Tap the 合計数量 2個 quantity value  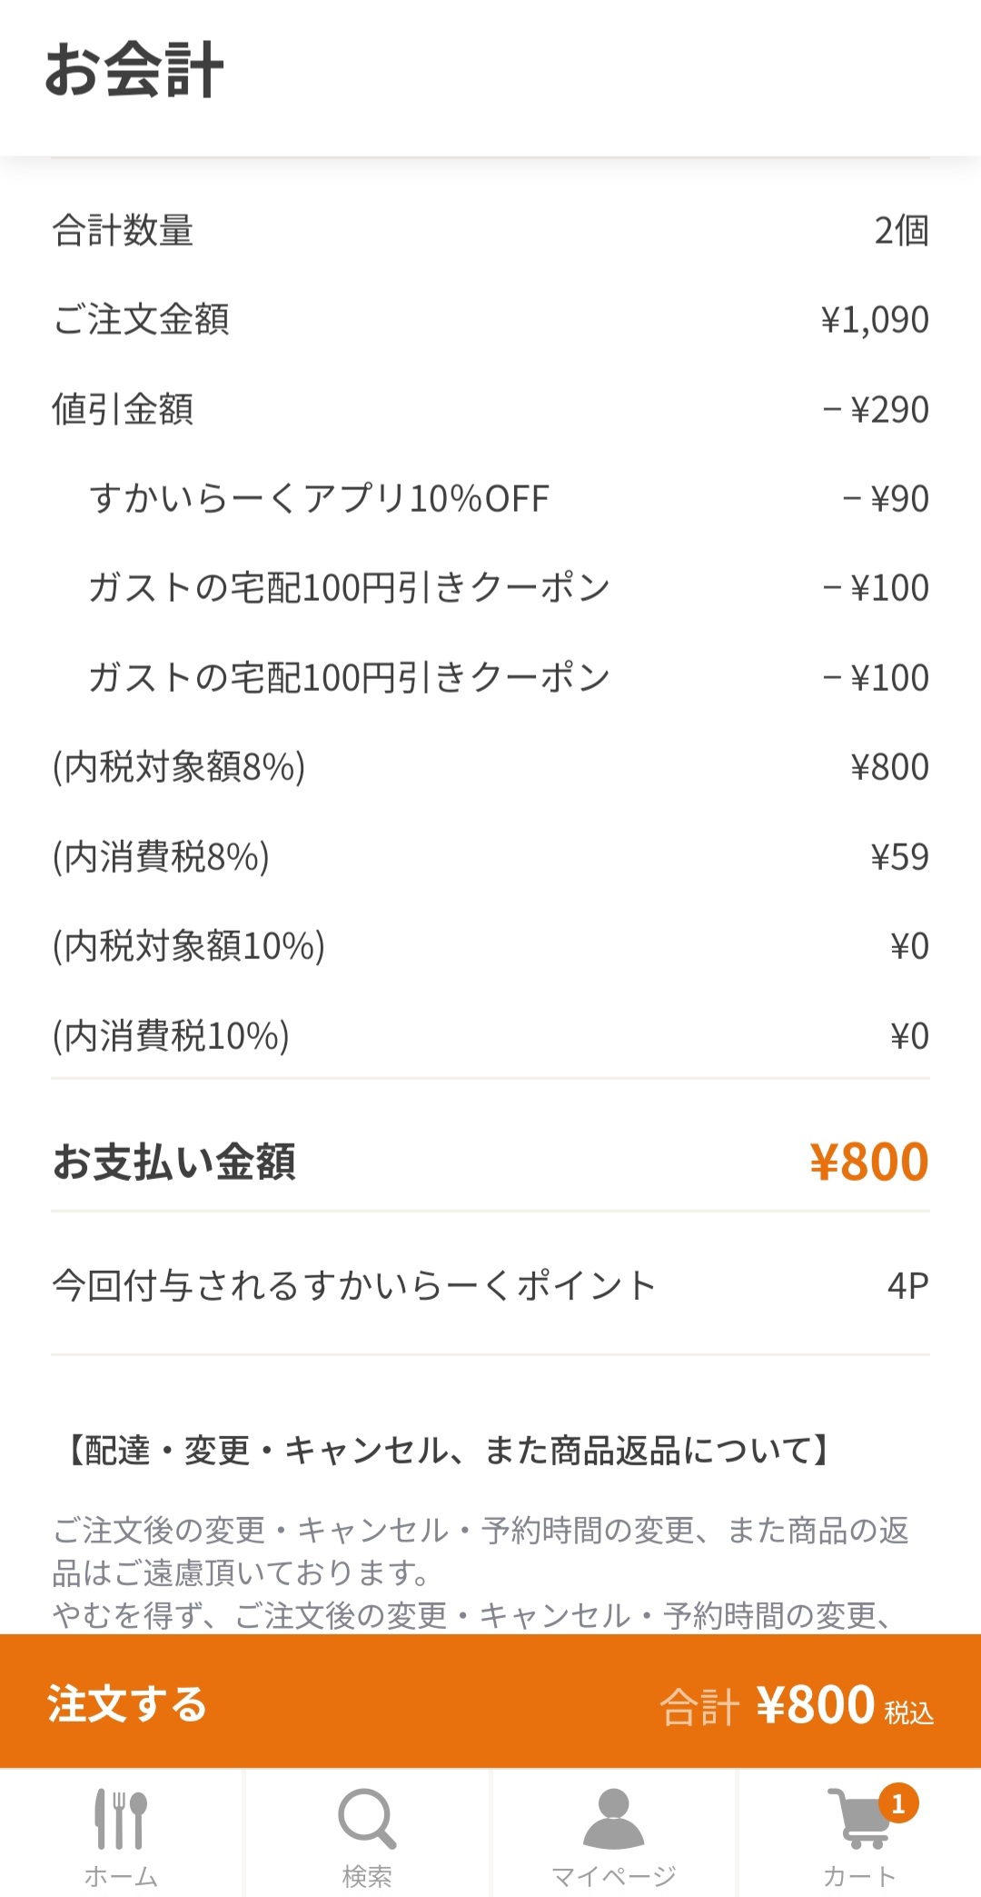tap(901, 231)
